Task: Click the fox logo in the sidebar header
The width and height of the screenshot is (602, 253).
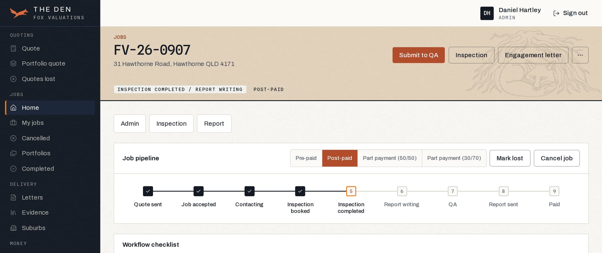Action: (x=19, y=13)
